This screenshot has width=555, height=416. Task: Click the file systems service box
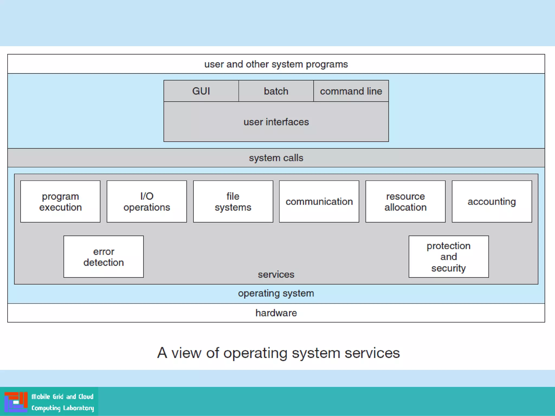pyautogui.click(x=233, y=201)
